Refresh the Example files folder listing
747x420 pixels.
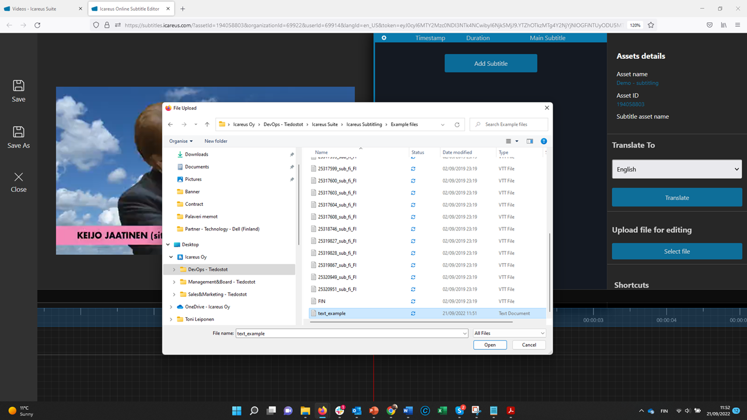point(457,124)
